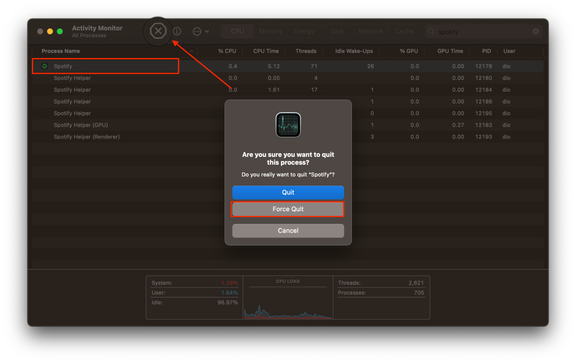Switch to the CPU tab
Screen dimensions: 576x363
point(237,31)
